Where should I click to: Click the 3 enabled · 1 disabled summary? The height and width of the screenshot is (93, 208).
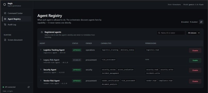pyautogui.click(x=189, y=22)
